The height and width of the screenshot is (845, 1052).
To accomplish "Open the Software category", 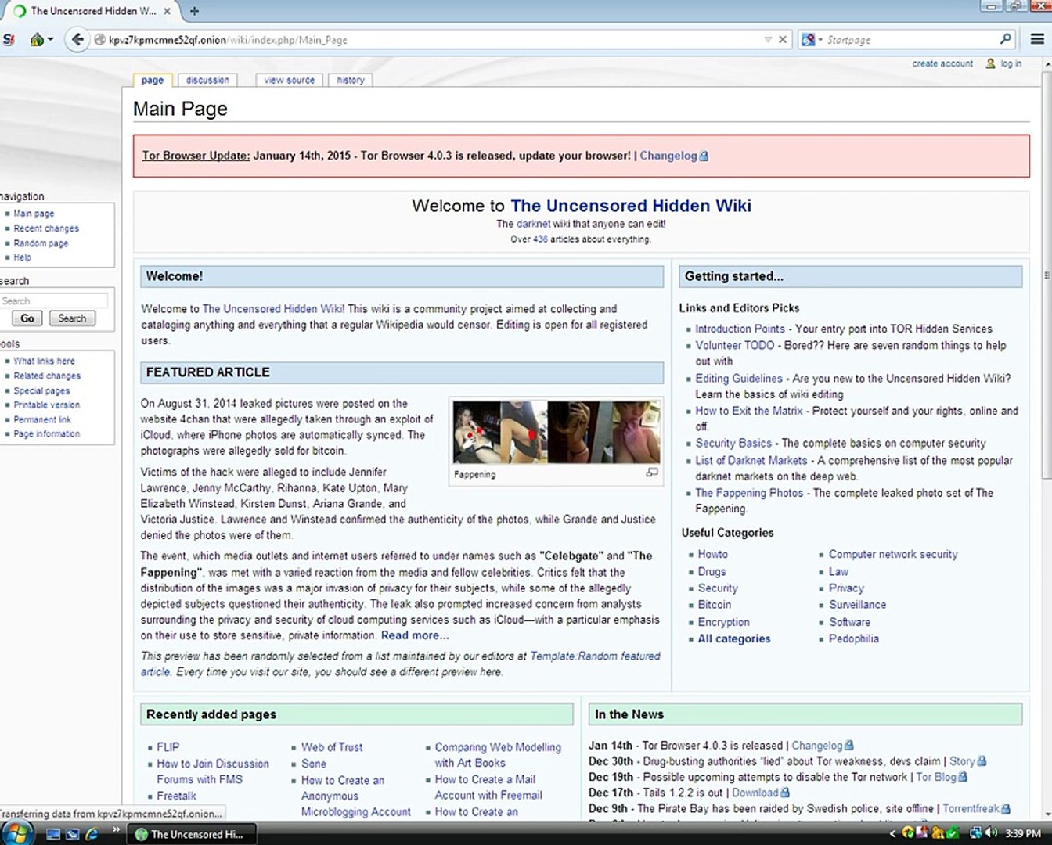I will [x=849, y=622].
